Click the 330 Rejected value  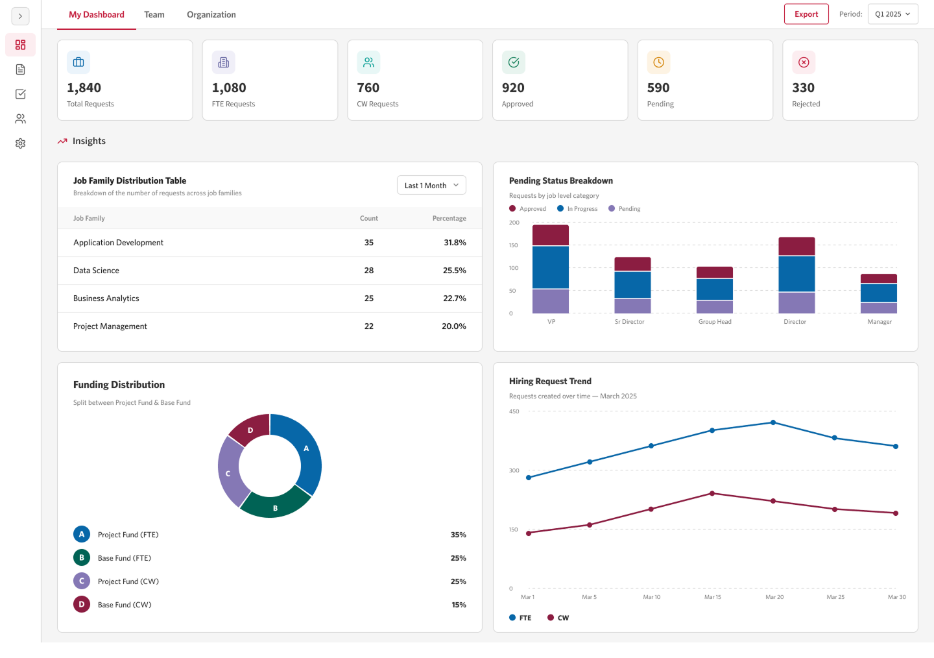tap(803, 88)
